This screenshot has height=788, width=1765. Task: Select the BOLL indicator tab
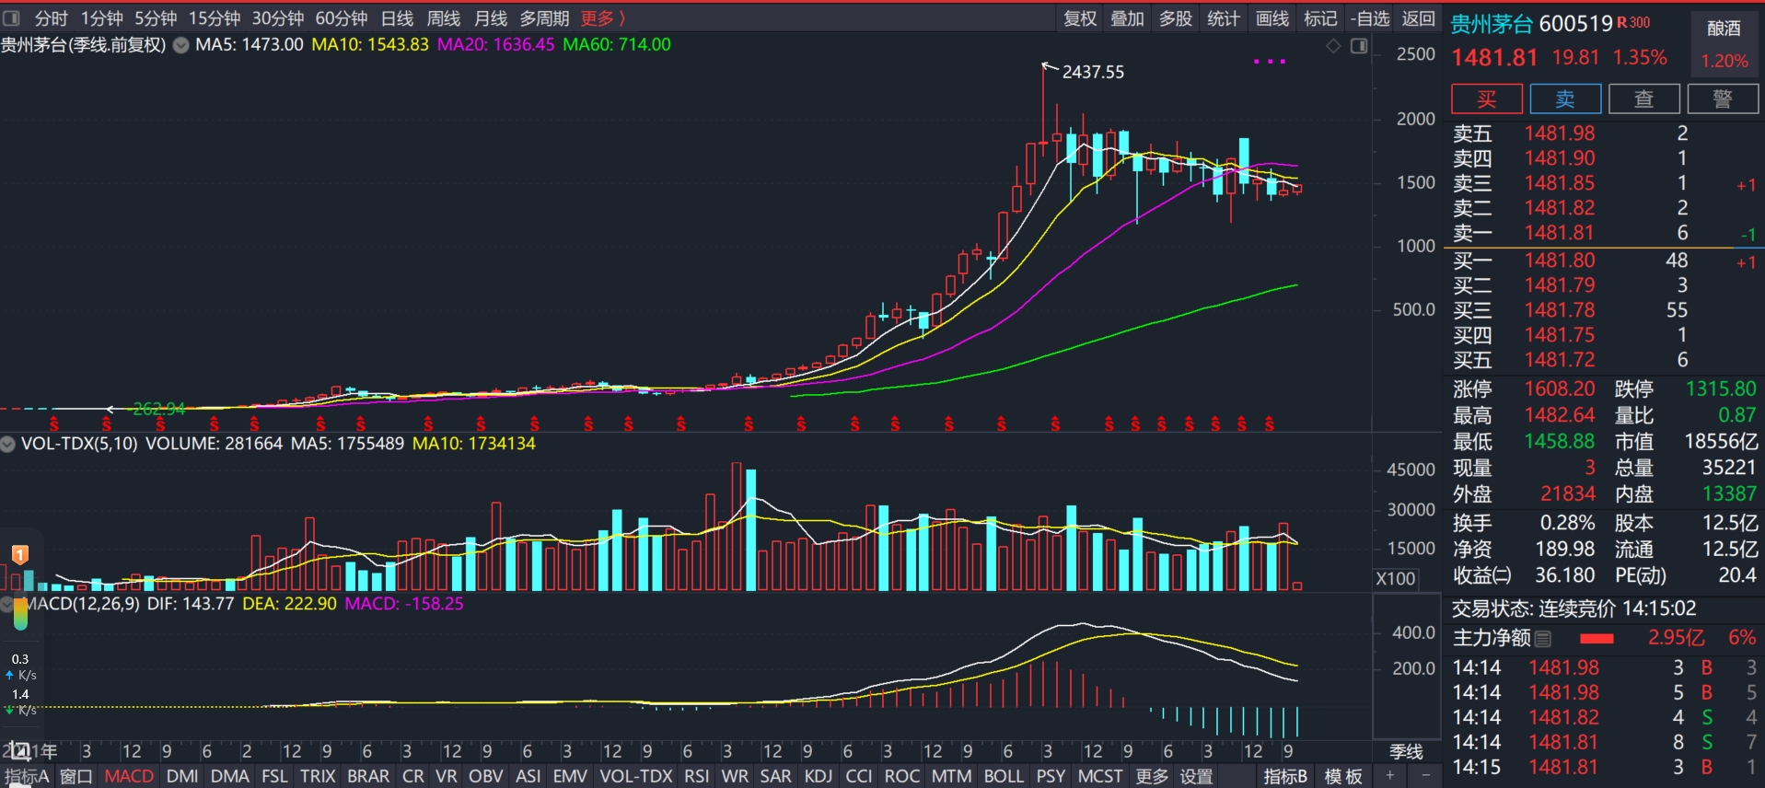point(1004,776)
